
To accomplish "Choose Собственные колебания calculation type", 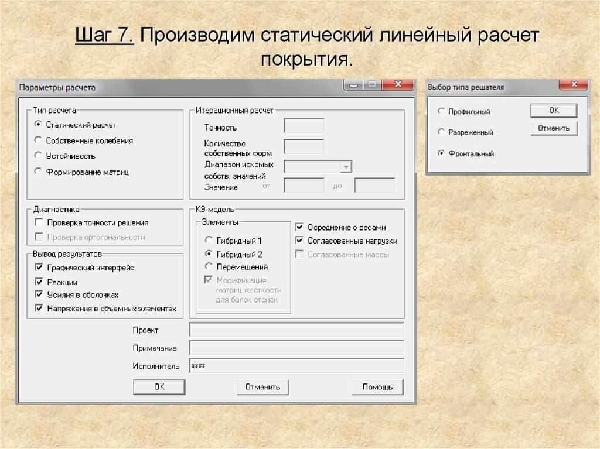I will coord(38,140).
